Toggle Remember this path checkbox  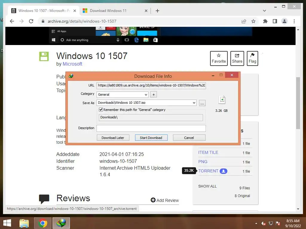pyautogui.click(x=101, y=110)
